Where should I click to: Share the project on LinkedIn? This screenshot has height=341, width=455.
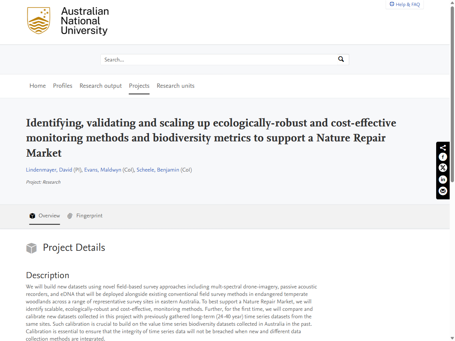(443, 179)
